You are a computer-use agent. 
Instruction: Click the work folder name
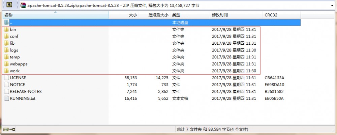(14, 71)
